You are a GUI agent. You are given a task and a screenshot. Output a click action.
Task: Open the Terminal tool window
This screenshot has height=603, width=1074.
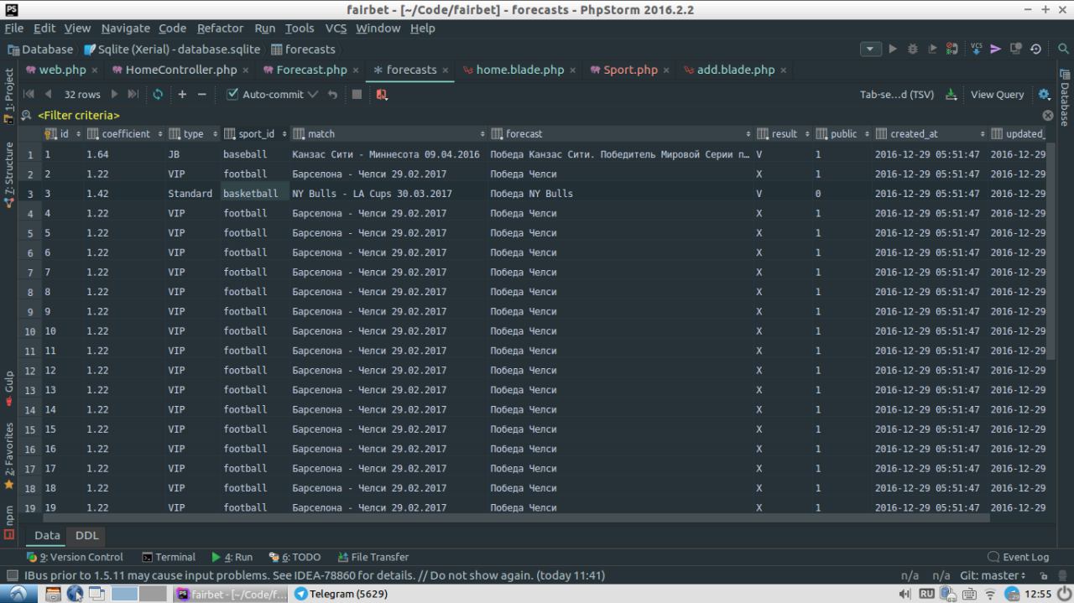(x=169, y=557)
